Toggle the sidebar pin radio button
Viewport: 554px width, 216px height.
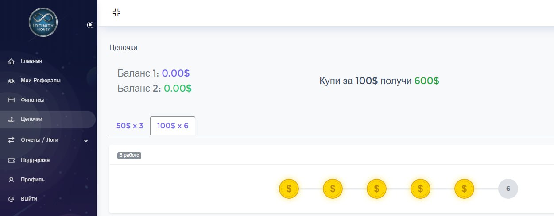click(x=90, y=25)
